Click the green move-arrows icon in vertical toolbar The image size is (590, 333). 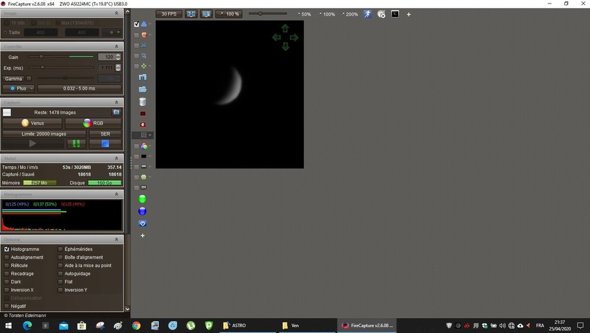tap(144, 66)
